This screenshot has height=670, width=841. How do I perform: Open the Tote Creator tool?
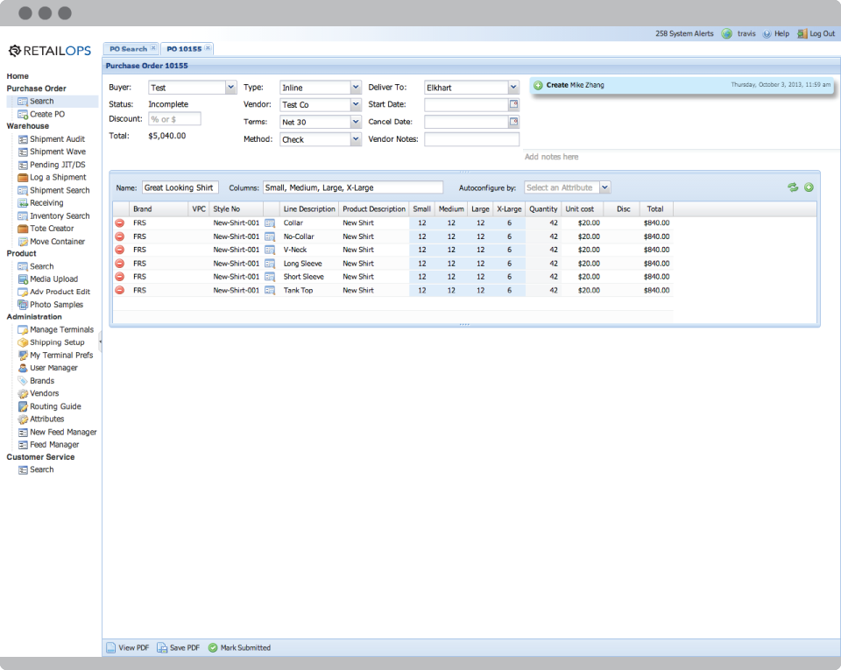51,229
